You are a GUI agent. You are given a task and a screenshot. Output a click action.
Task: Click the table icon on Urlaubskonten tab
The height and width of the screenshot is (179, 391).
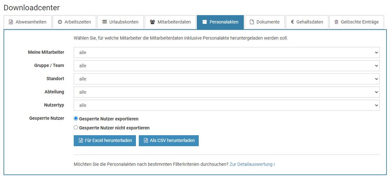(105, 22)
